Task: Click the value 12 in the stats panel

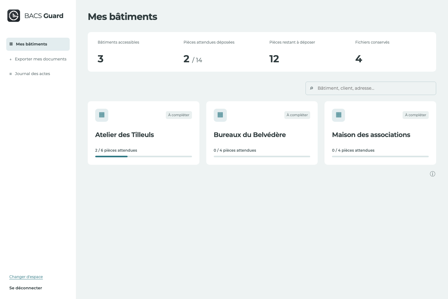Action: [274, 59]
